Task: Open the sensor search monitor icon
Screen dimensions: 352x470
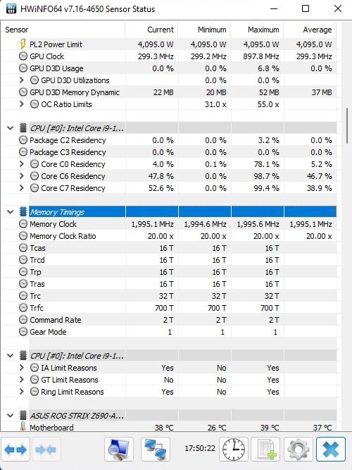Action: (119, 450)
